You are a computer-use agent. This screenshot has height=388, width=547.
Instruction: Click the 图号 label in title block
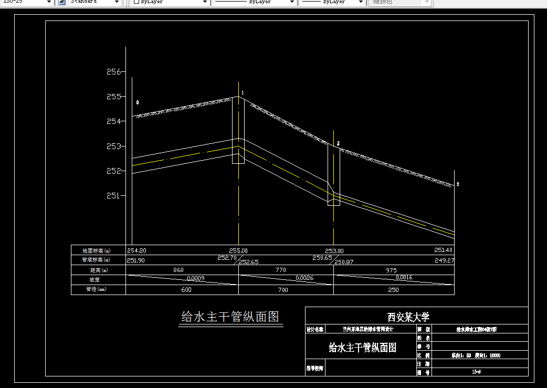click(x=424, y=372)
